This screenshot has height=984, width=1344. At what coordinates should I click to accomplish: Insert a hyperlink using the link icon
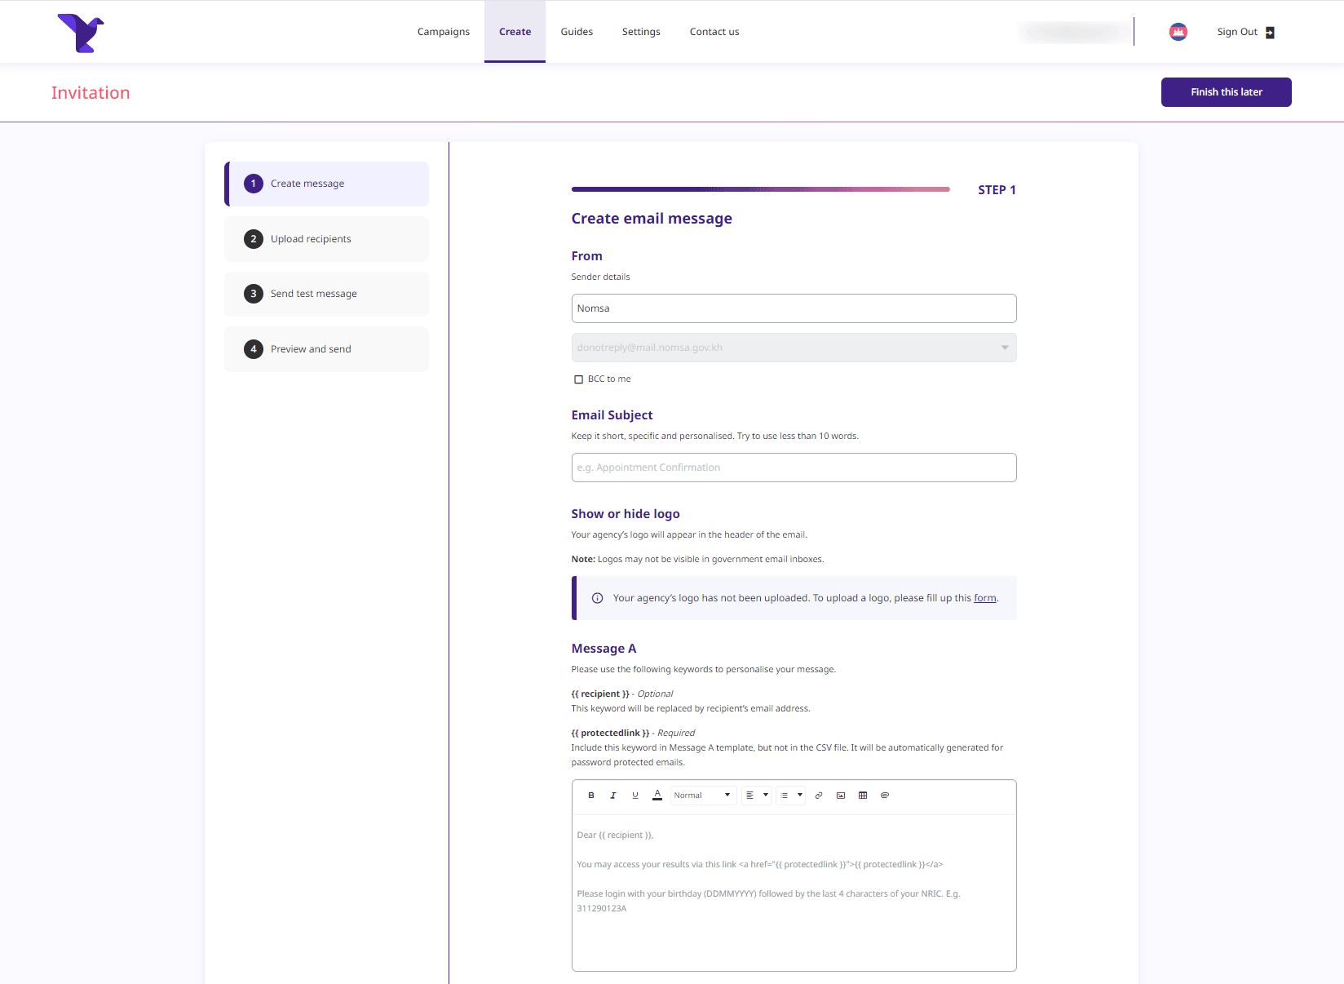(819, 796)
